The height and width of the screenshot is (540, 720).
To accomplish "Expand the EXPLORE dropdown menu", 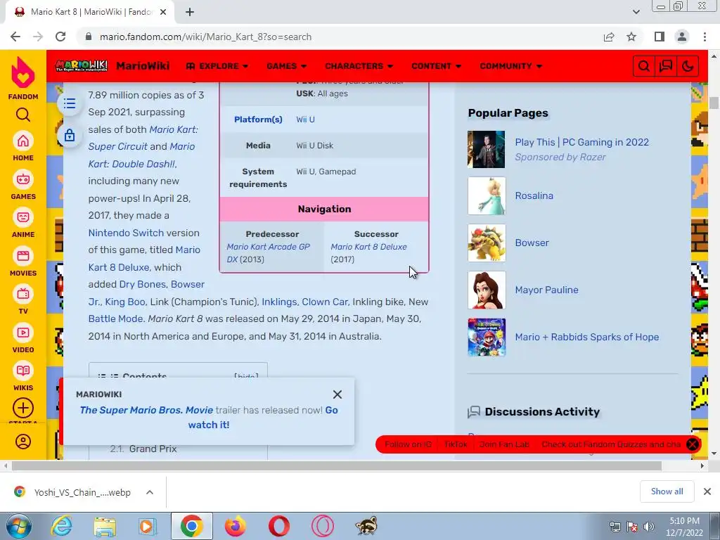I will point(217,66).
